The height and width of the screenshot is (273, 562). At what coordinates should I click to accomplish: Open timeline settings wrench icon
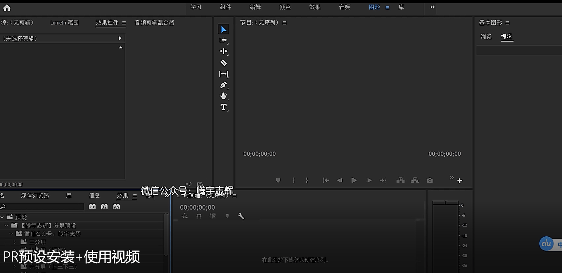click(241, 216)
